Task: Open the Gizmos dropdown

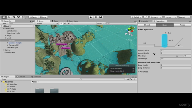Action: tap(100, 23)
